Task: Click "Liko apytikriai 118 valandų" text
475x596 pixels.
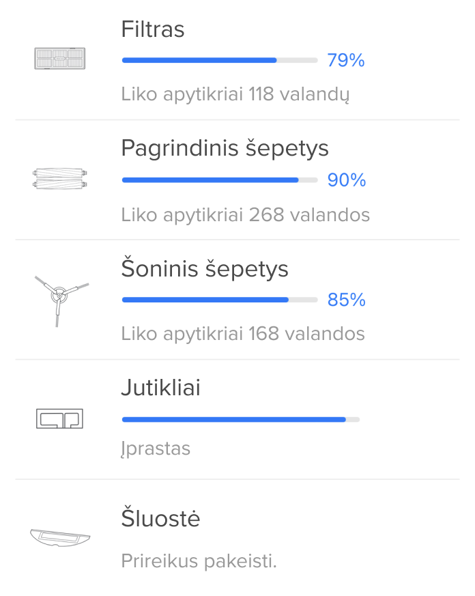Action: 235,94
